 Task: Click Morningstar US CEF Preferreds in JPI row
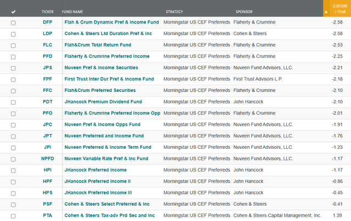[197, 147]
